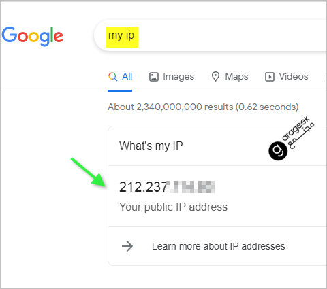Viewport: 327px width, 289px height.
Task: Click the results count text
Action: (203, 107)
